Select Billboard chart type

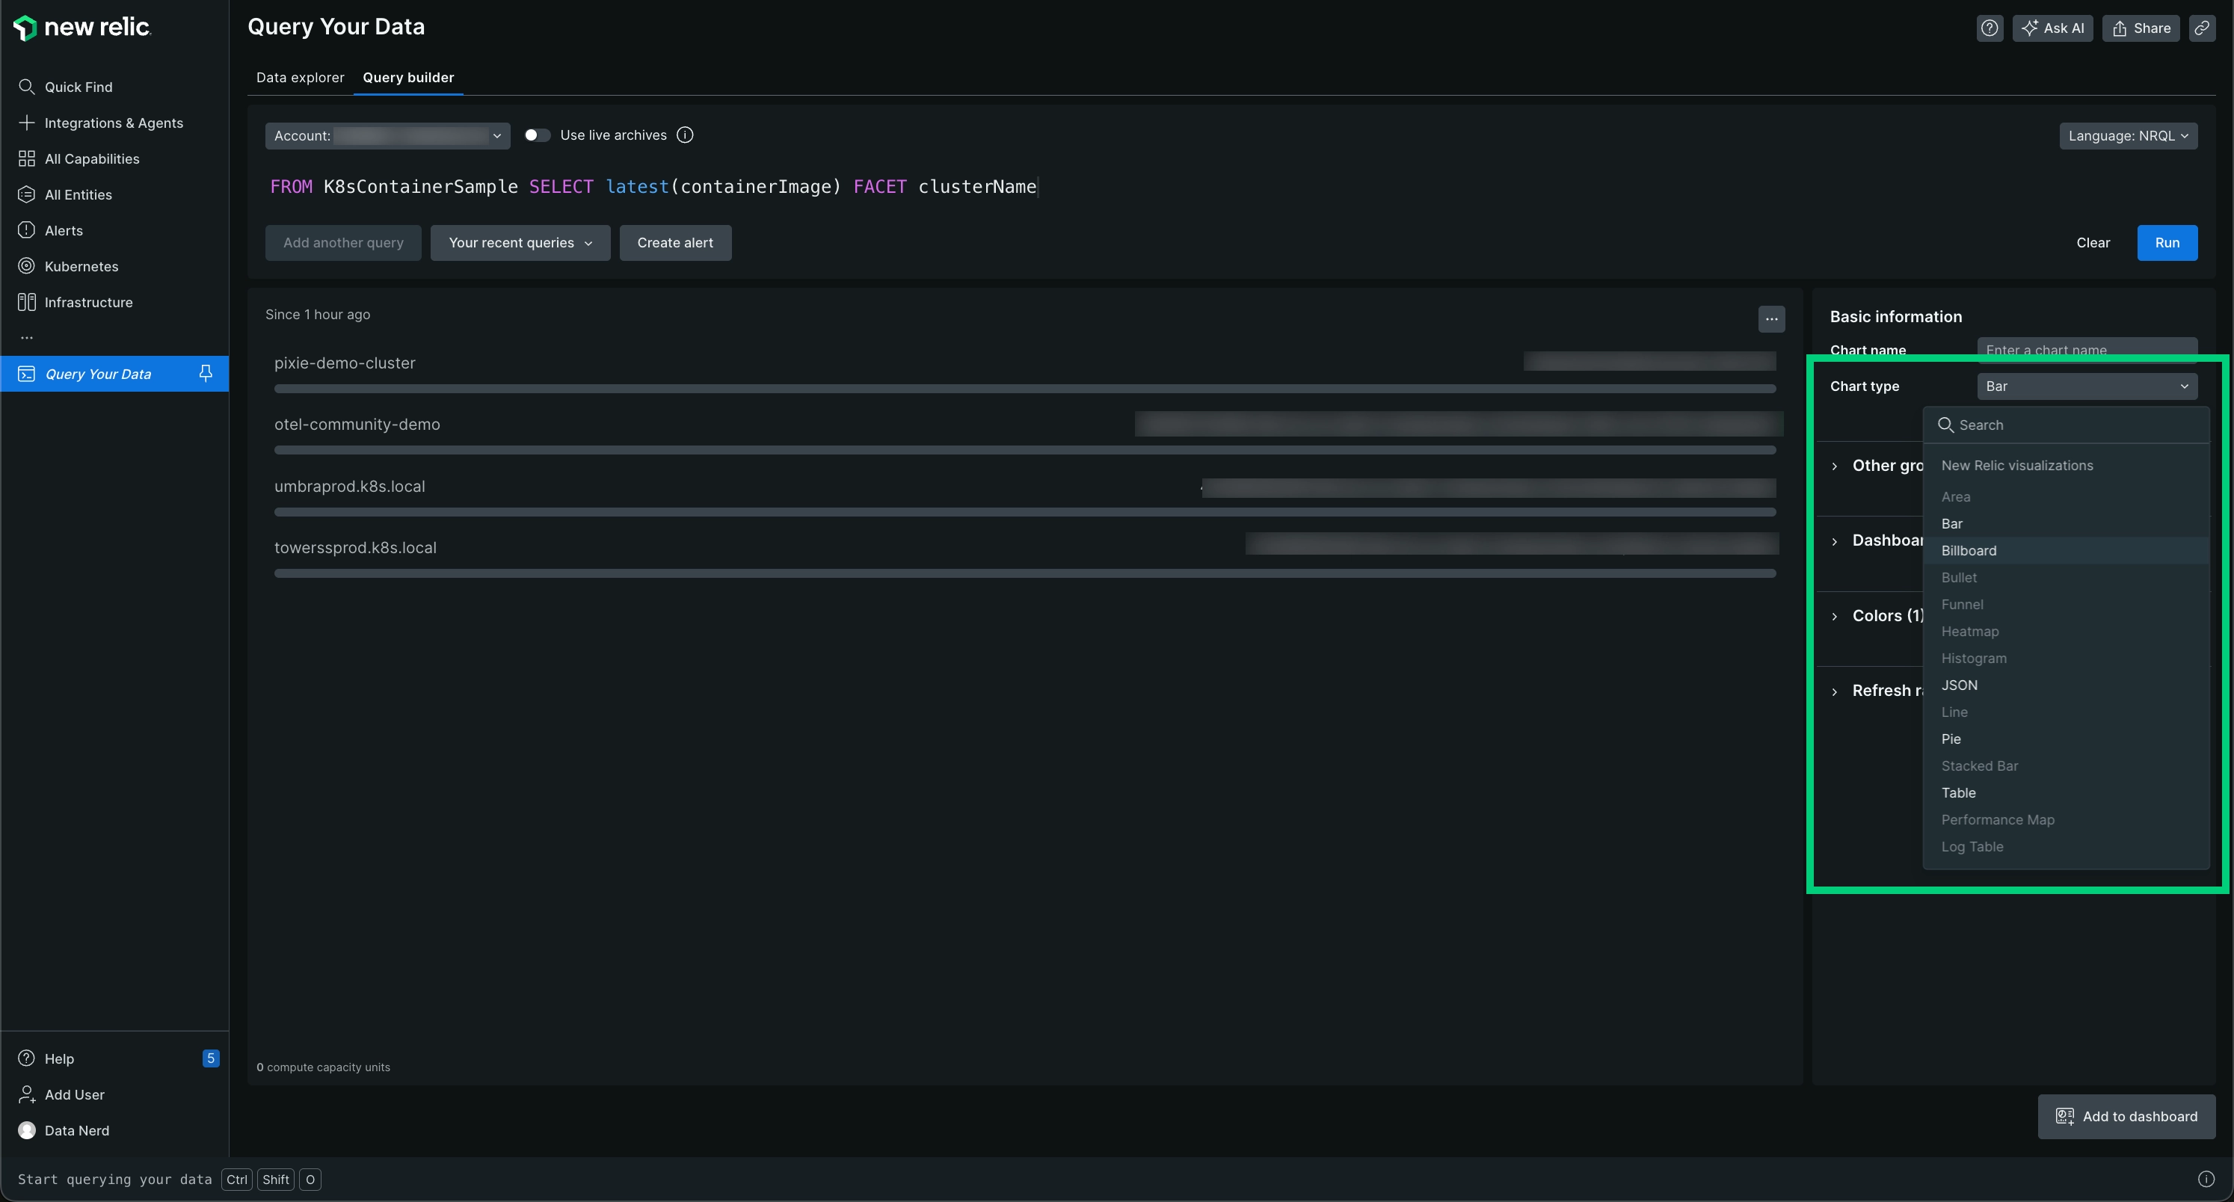tap(2066, 551)
